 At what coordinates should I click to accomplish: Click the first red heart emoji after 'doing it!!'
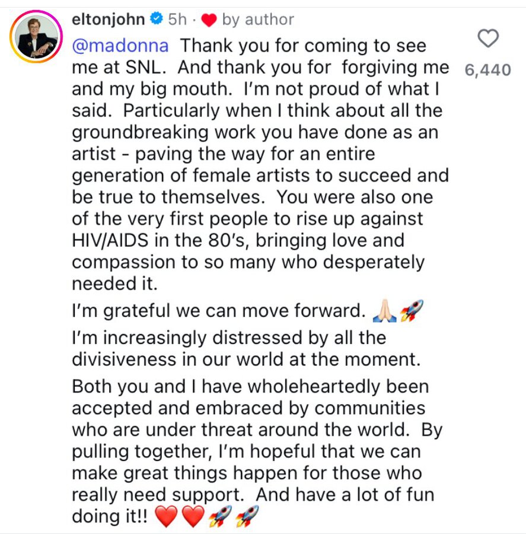point(166,516)
